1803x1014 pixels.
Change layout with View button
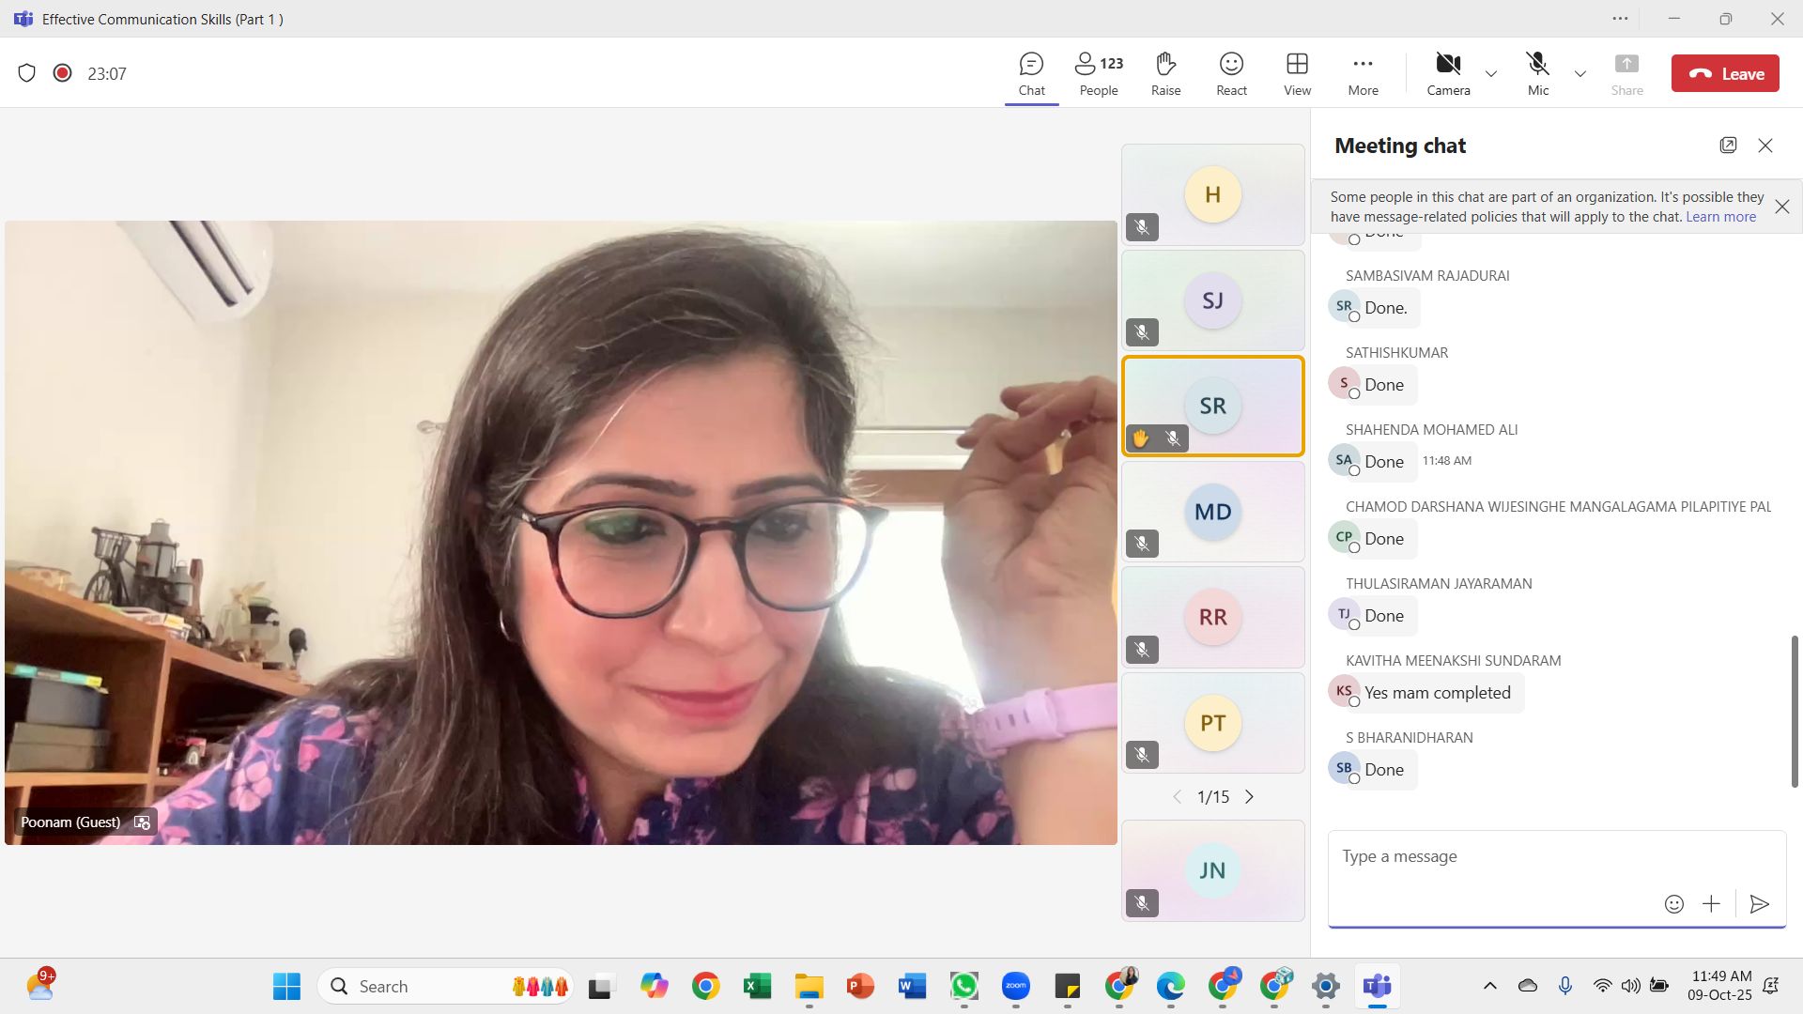[x=1297, y=73]
